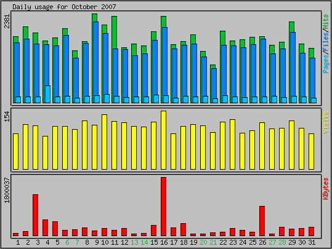Click the cyan Pages bar for day 4

coord(47,95)
